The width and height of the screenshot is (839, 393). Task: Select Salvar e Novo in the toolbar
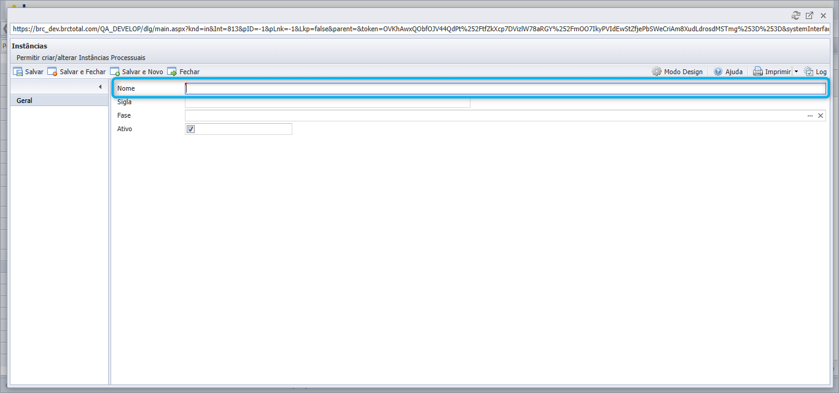(137, 72)
